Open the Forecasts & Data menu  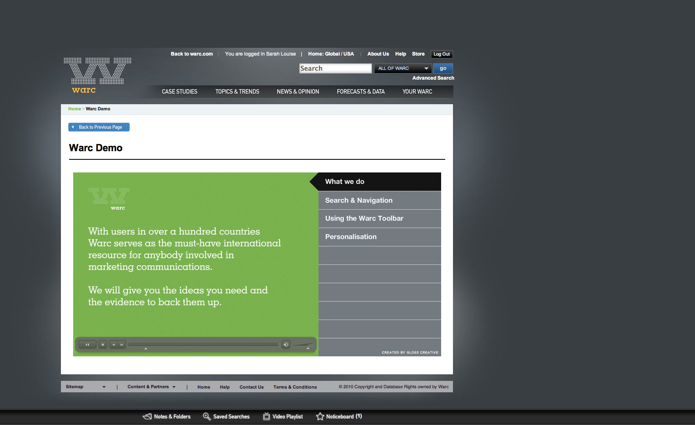(x=361, y=92)
